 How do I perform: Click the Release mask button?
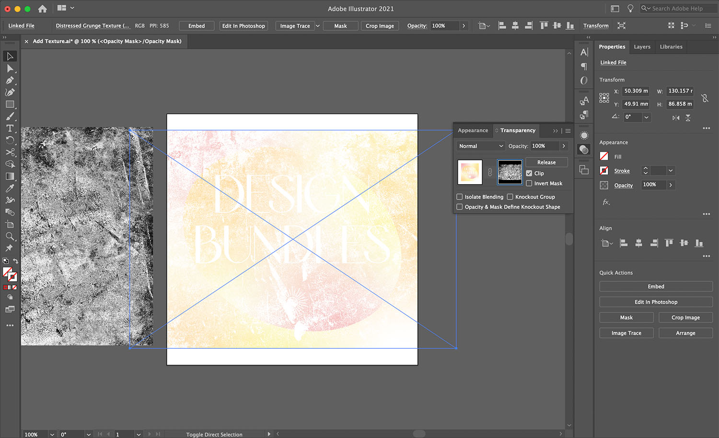tap(546, 162)
